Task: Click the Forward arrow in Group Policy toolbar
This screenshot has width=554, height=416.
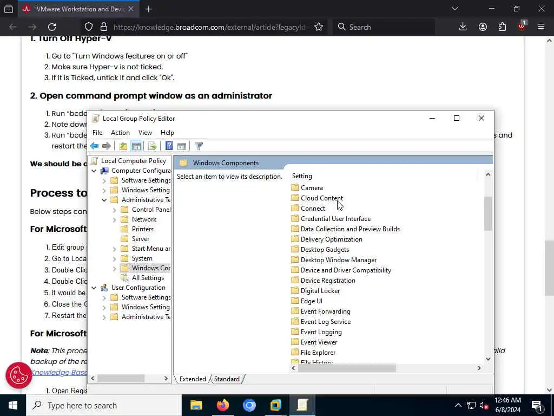Action: click(107, 146)
